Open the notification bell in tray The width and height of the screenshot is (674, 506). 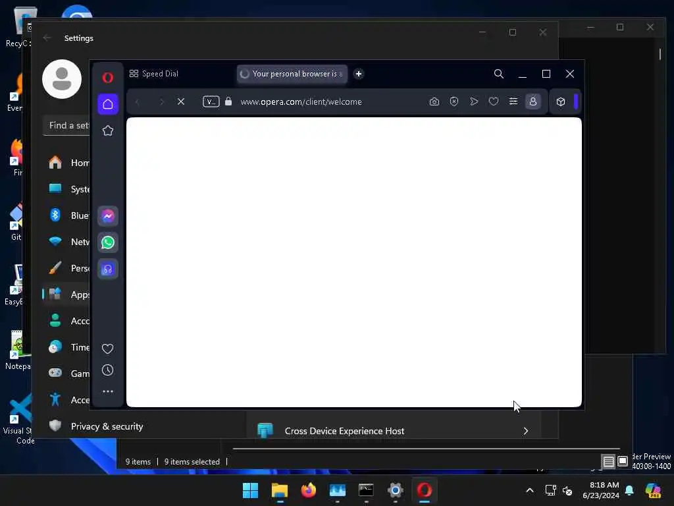coord(629,490)
